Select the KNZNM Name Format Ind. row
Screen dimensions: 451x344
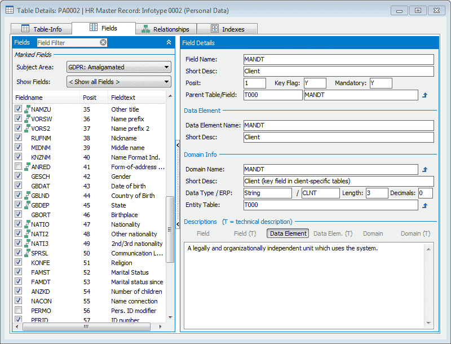point(90,157)
